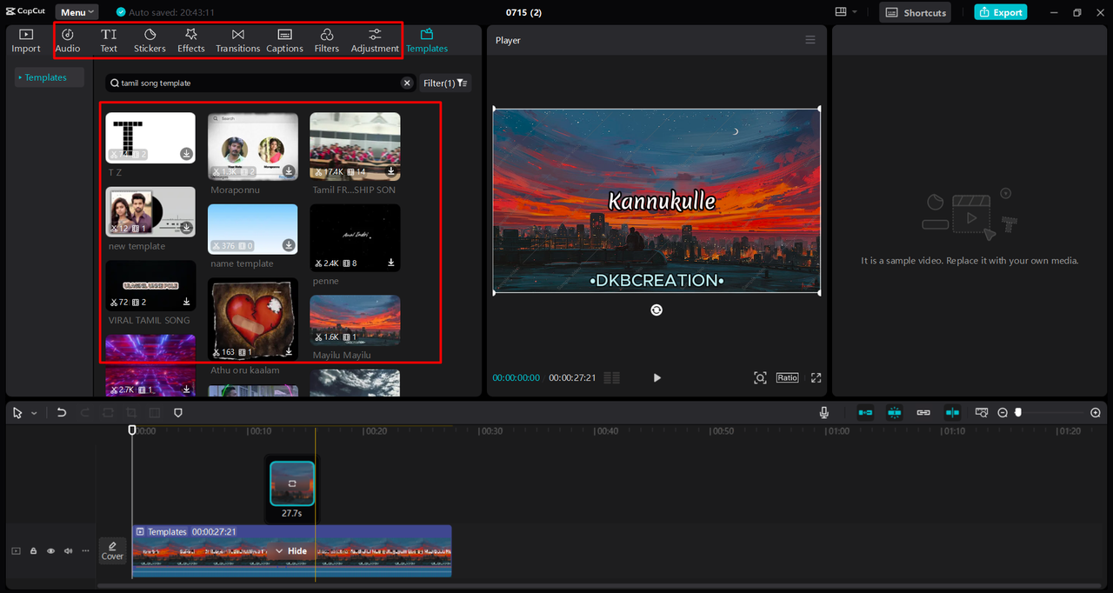1113x593 pixels.
Task: Download the Mayilu Mayilu template
Action: coord(391,336)
